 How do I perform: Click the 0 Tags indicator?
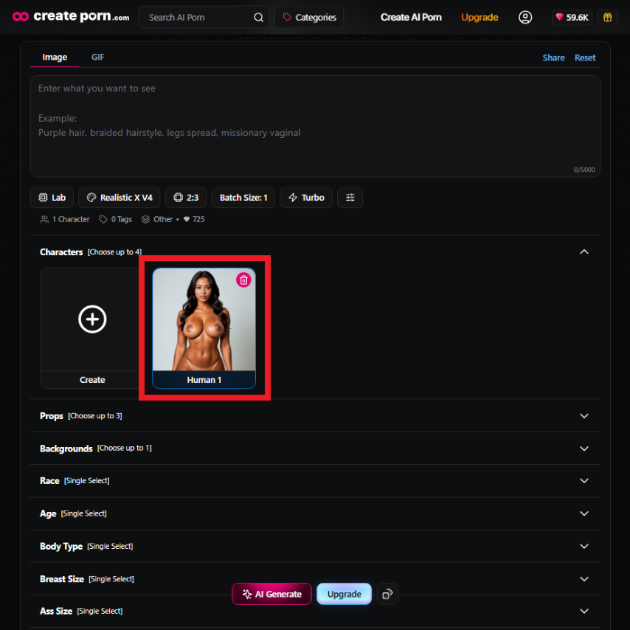116,219
